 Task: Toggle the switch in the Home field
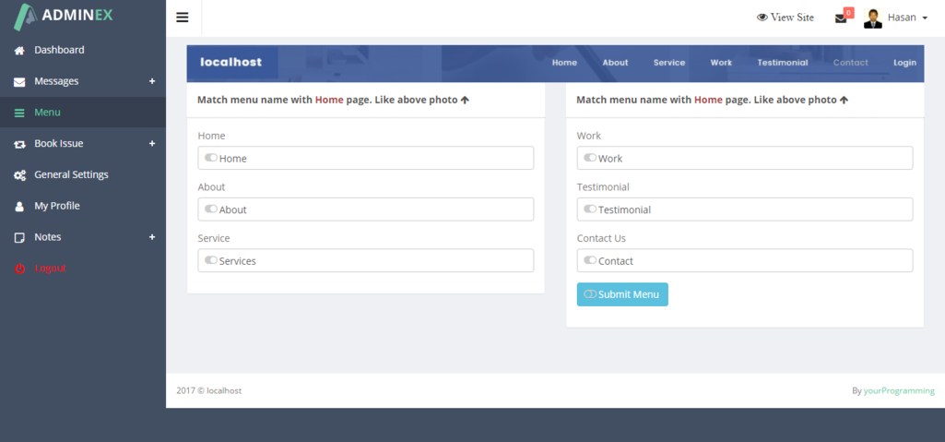click(211, 158)
